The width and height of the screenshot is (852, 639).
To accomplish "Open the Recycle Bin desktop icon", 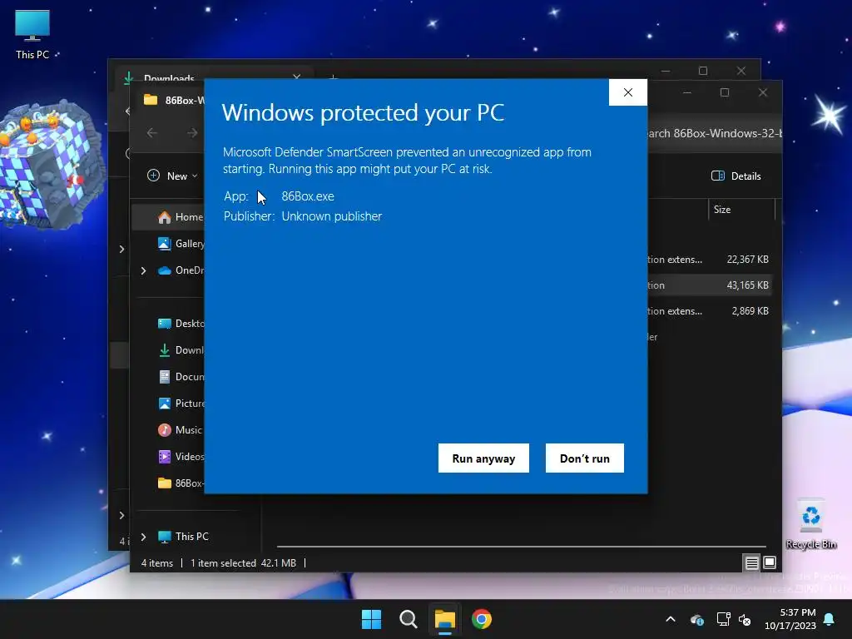I will point(810,524).
